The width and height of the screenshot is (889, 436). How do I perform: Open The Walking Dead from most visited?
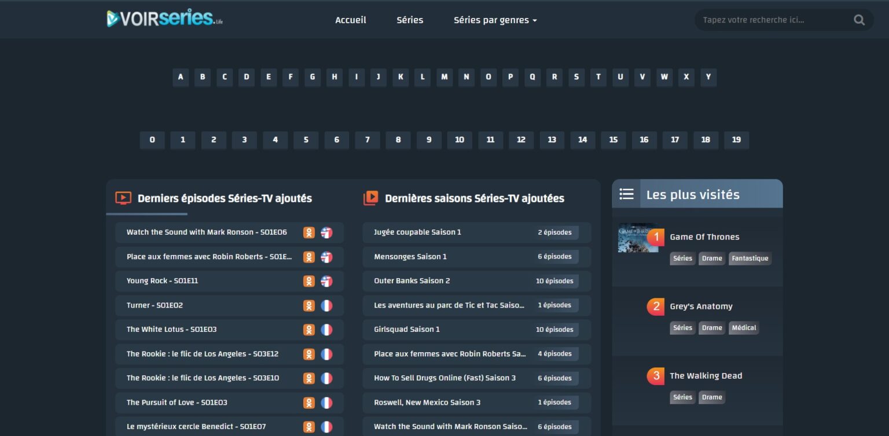pos(706,376)
